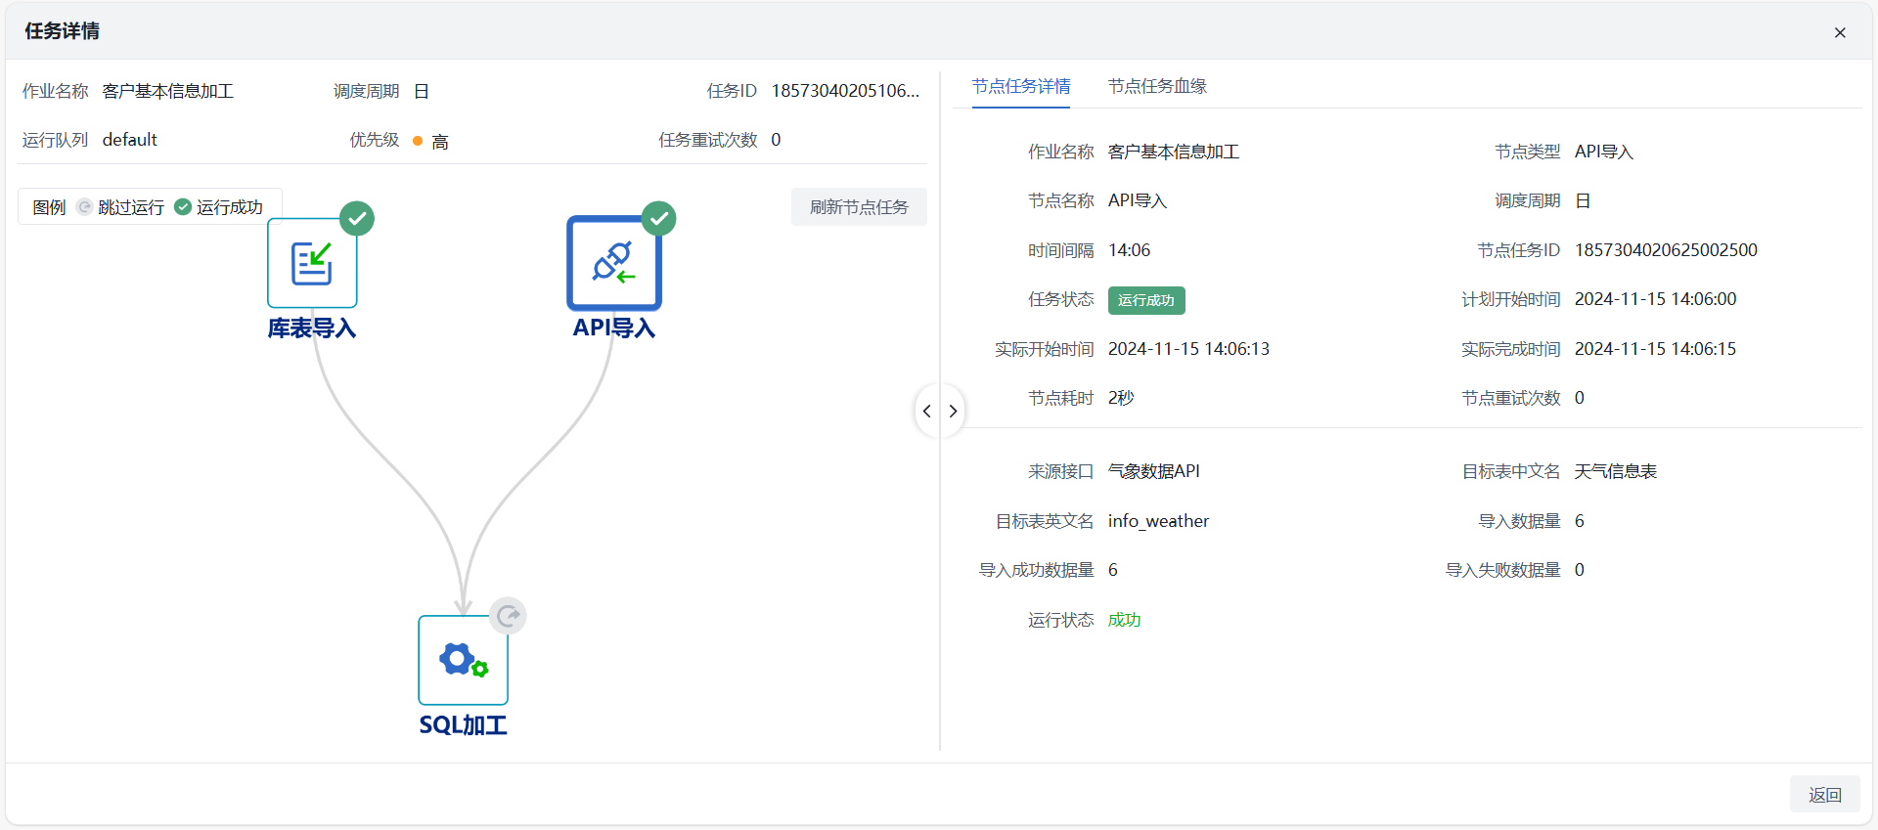The height and width of the screenshot is (830, 1878).
Task: Select the 库表导入 node icon
Action: tap(312, 263)
